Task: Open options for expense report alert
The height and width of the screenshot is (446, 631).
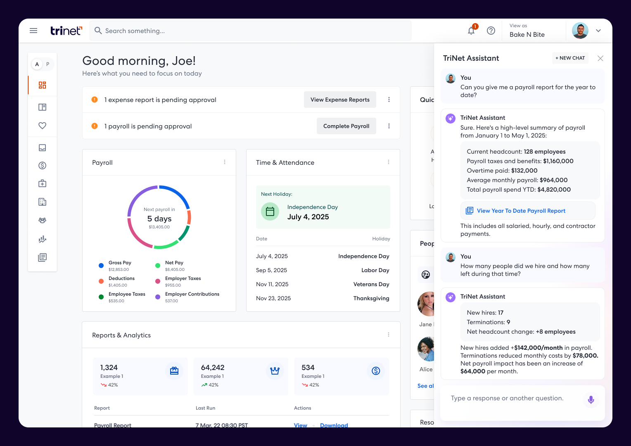Action: click(389, 100)
